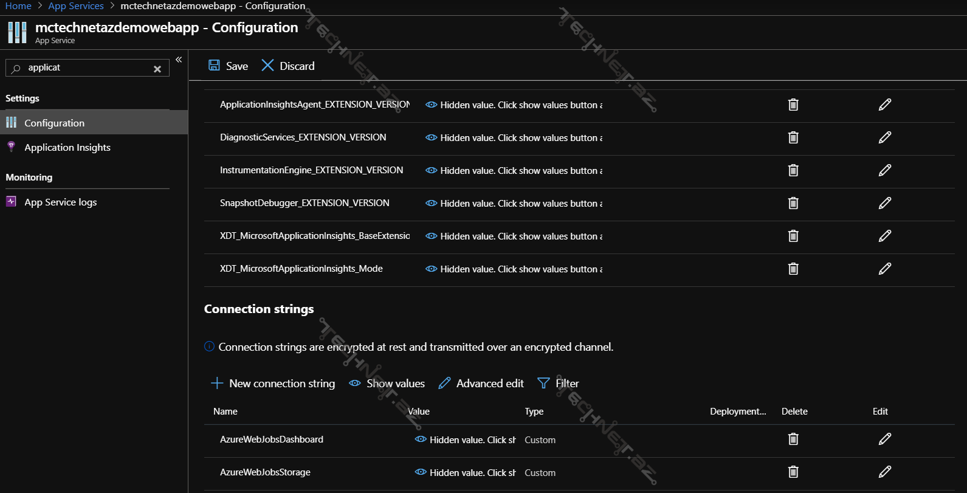Delete the XDT_MicrosoftApplicationInsights_Mode setting
967x493 pixels.
793,269
